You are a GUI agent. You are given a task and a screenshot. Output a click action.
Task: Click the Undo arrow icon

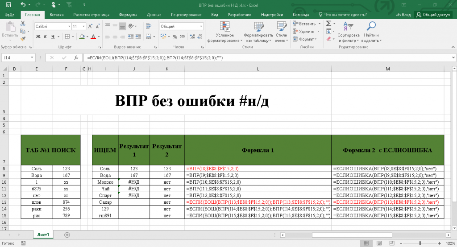[23, 4]
